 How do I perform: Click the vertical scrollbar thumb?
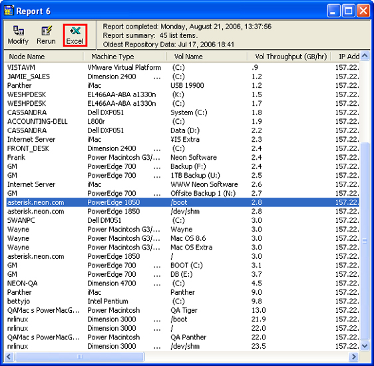pyautogui.click(x=365, y=241)
